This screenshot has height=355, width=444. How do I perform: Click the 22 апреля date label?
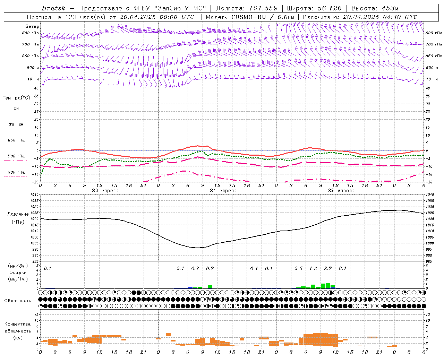pyautogui.click(x=341, y=191)
